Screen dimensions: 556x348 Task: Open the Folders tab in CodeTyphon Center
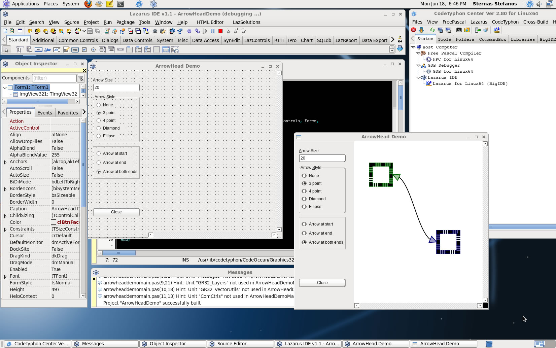click(465, 39)
